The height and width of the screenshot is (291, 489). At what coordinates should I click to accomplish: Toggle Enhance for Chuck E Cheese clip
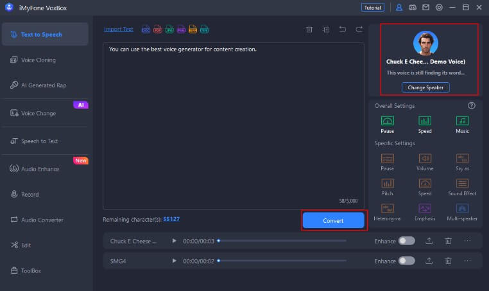(407, 241)
